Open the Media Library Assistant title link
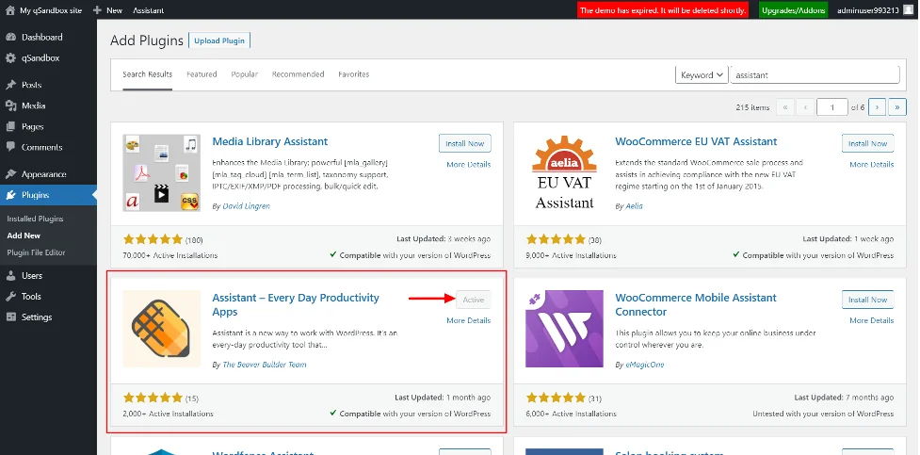 click(x=270, y=141)
